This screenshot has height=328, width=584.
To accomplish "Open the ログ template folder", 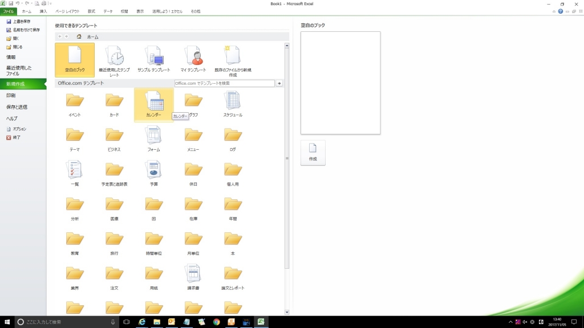I will point(233,140).
